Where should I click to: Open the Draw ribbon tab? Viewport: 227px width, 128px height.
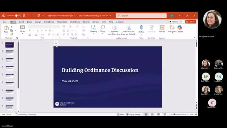tap(29, 22)
